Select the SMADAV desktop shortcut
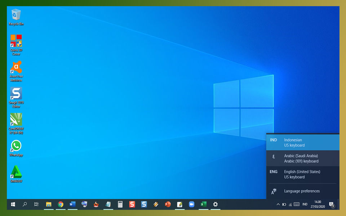Image resolution: width=346 pixels, height=216 pixels. (16, 174)
